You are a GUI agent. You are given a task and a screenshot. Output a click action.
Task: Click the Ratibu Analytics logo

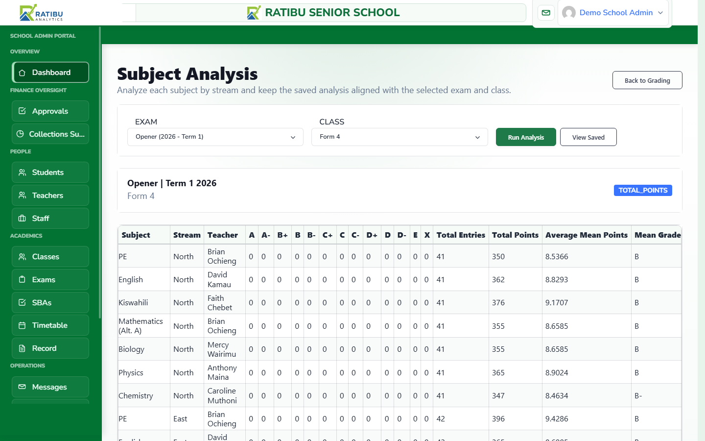point(41,13)
